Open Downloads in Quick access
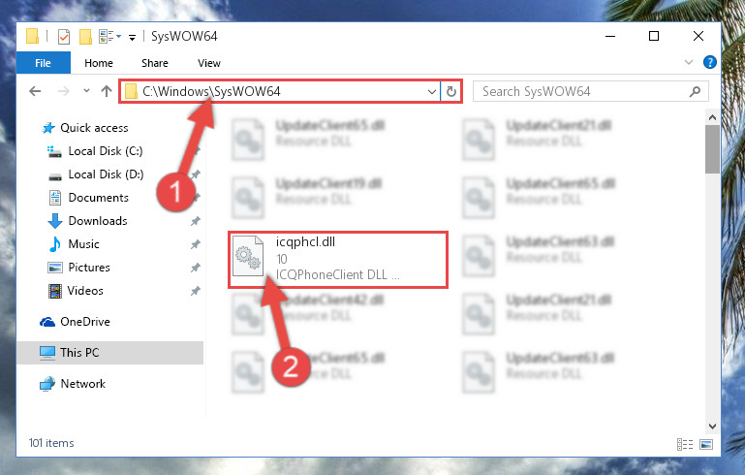745x475 pixels. pos(98,221)
